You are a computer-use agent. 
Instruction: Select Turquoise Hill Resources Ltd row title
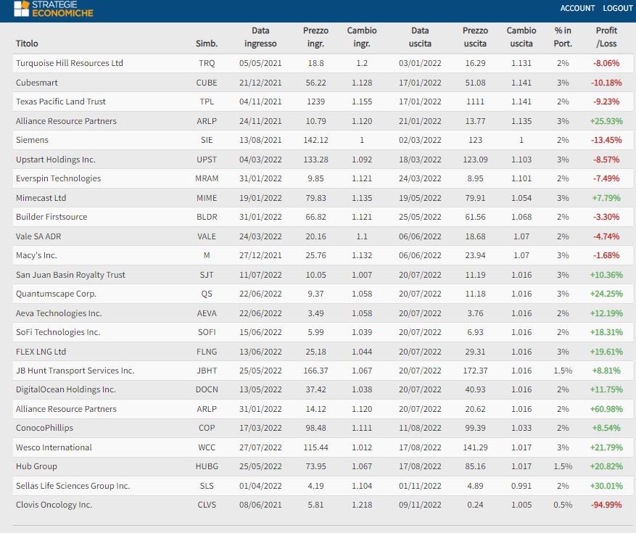coord(70,63)
